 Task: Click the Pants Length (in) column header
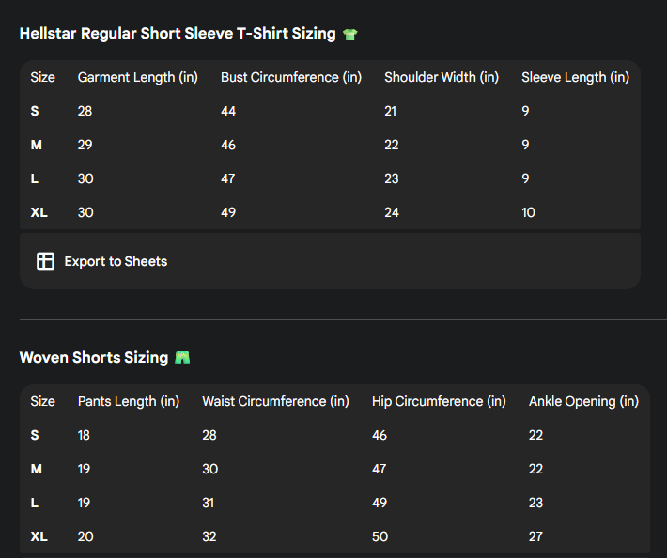[x=128, y=401]
